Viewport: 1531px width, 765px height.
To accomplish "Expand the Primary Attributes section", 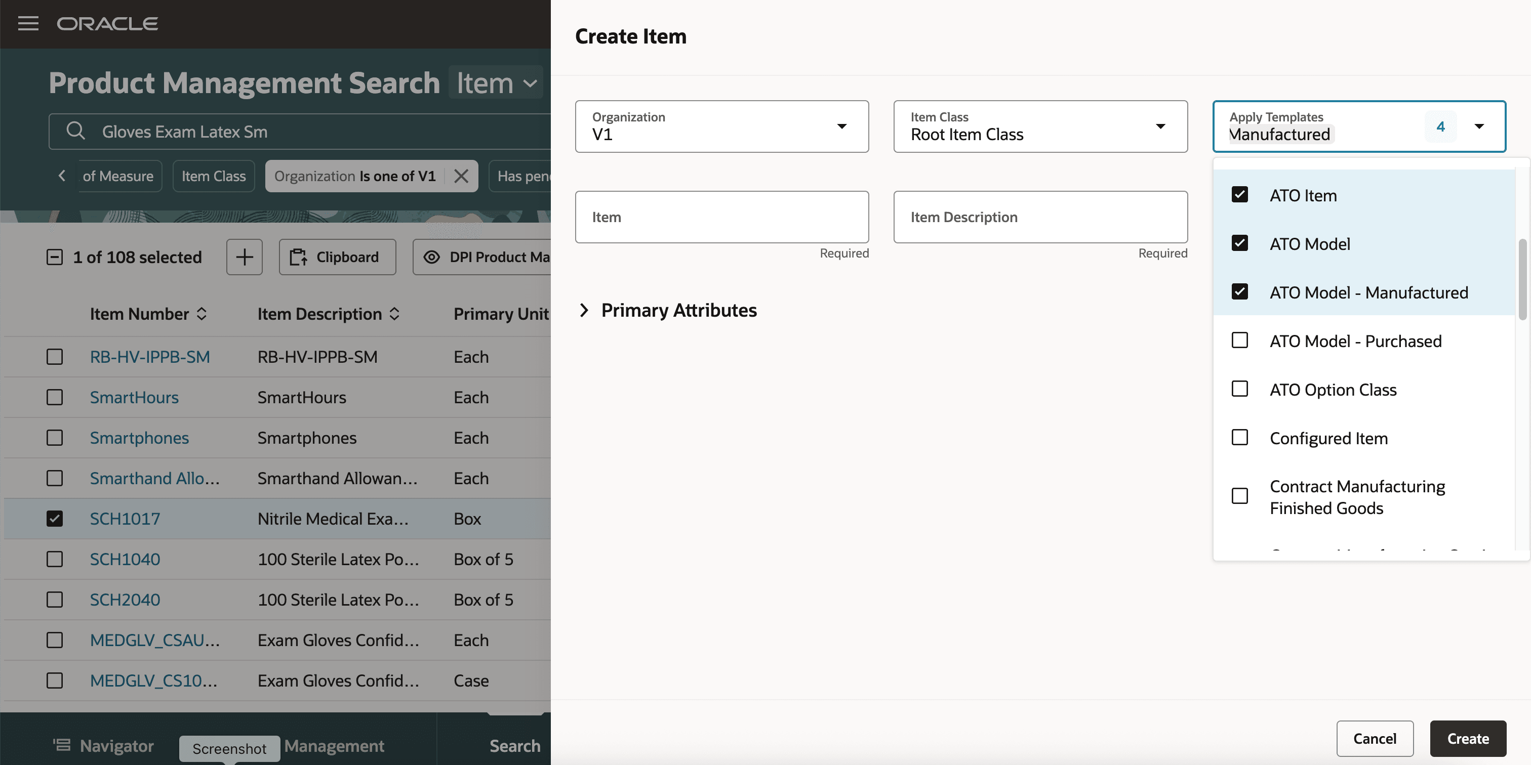I will (584, 310).
